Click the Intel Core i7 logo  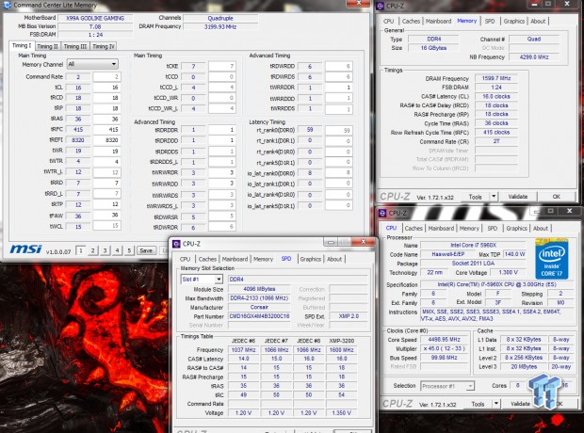click(x=552, y=259)
